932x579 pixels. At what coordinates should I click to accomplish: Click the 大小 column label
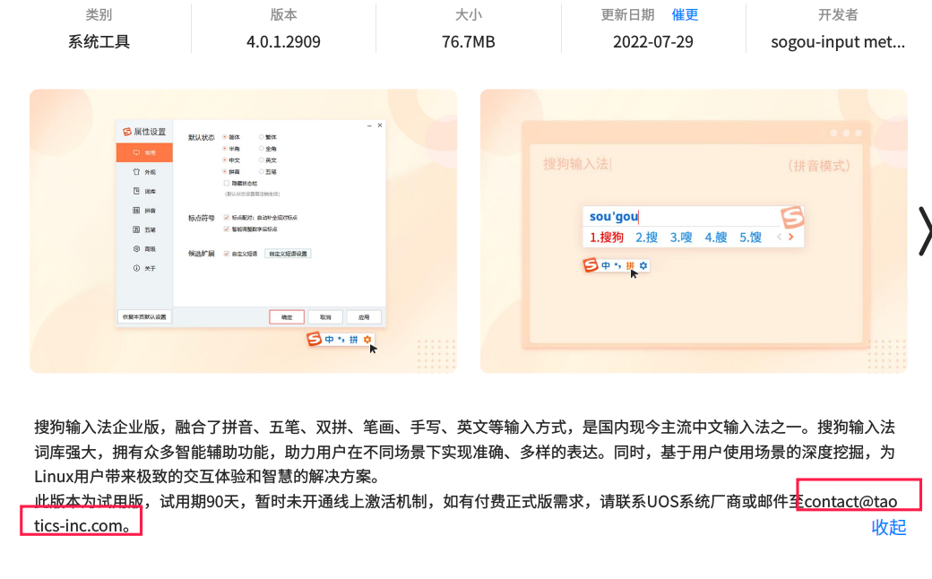pyautogui.click(x=469, y=15)
